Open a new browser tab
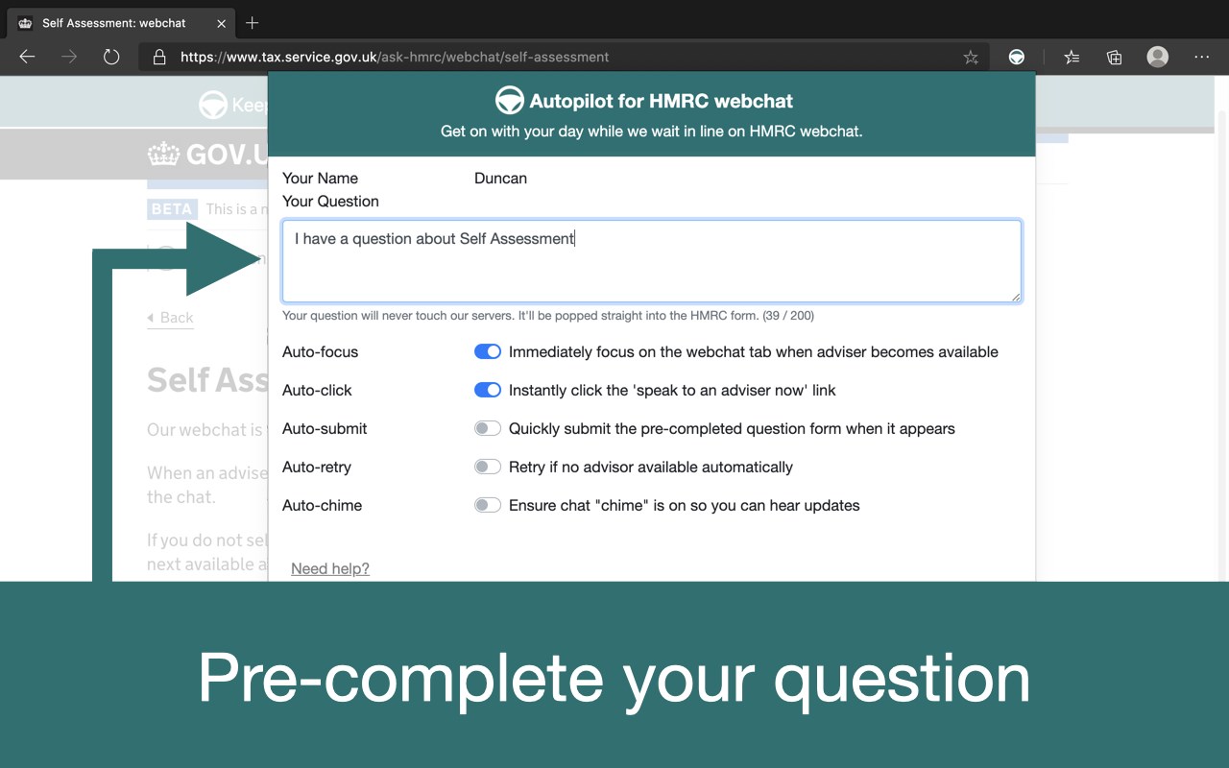The height and width of the screenshot is (768, 1229). click(253, 22)
